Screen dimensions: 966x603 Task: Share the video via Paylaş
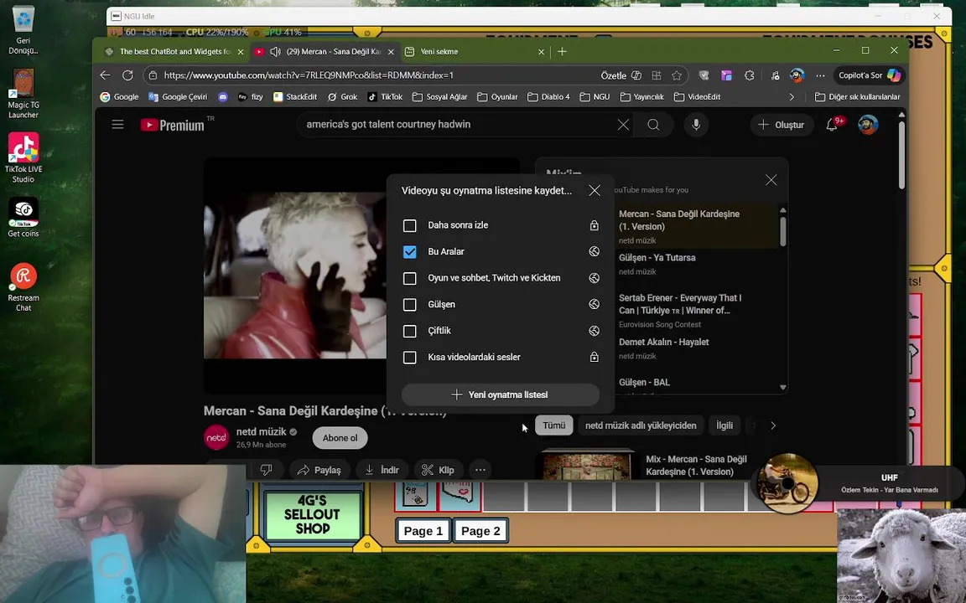pyautogui.click(x=319, y=470)
